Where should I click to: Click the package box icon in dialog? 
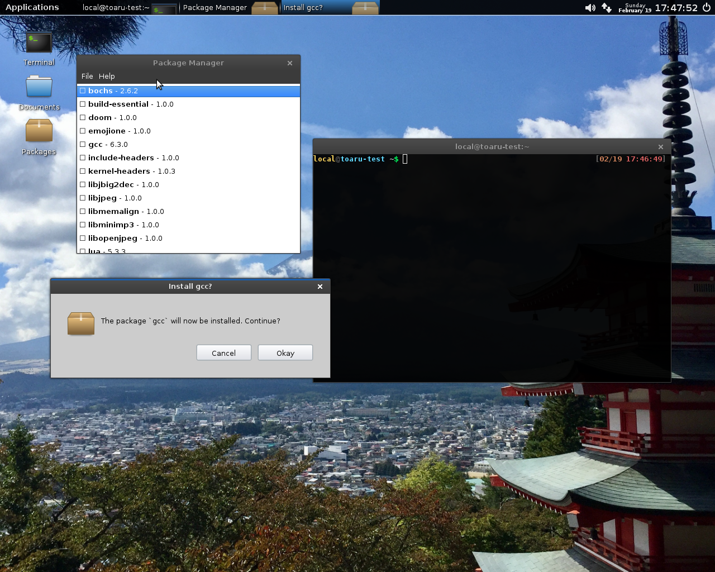[81, 323]
